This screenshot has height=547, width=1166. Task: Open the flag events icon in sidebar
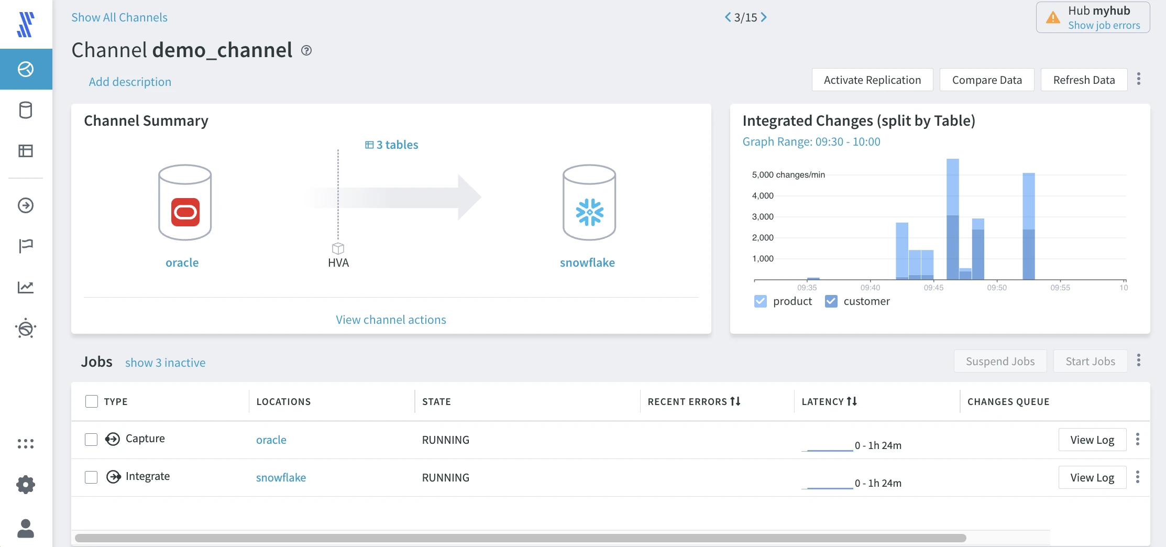(26, 245)
